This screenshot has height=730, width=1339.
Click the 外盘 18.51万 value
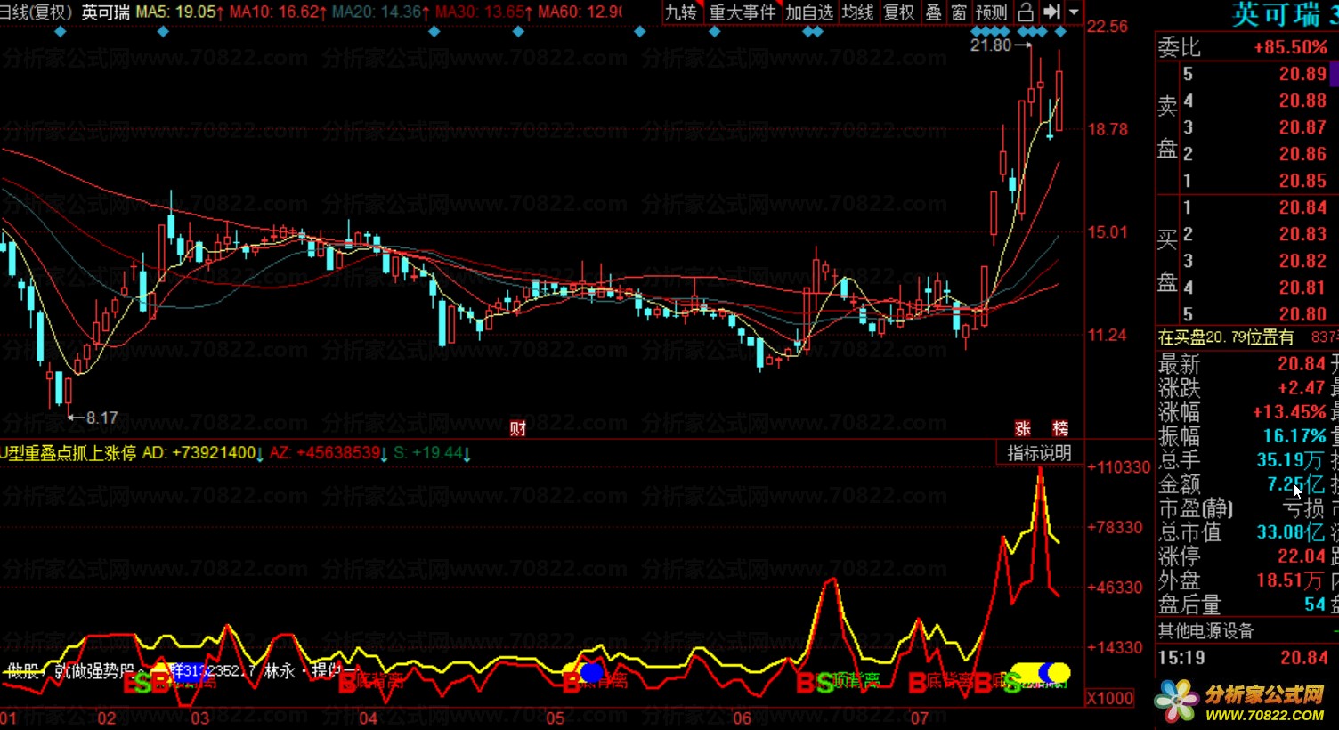(x=1290, y=580)
